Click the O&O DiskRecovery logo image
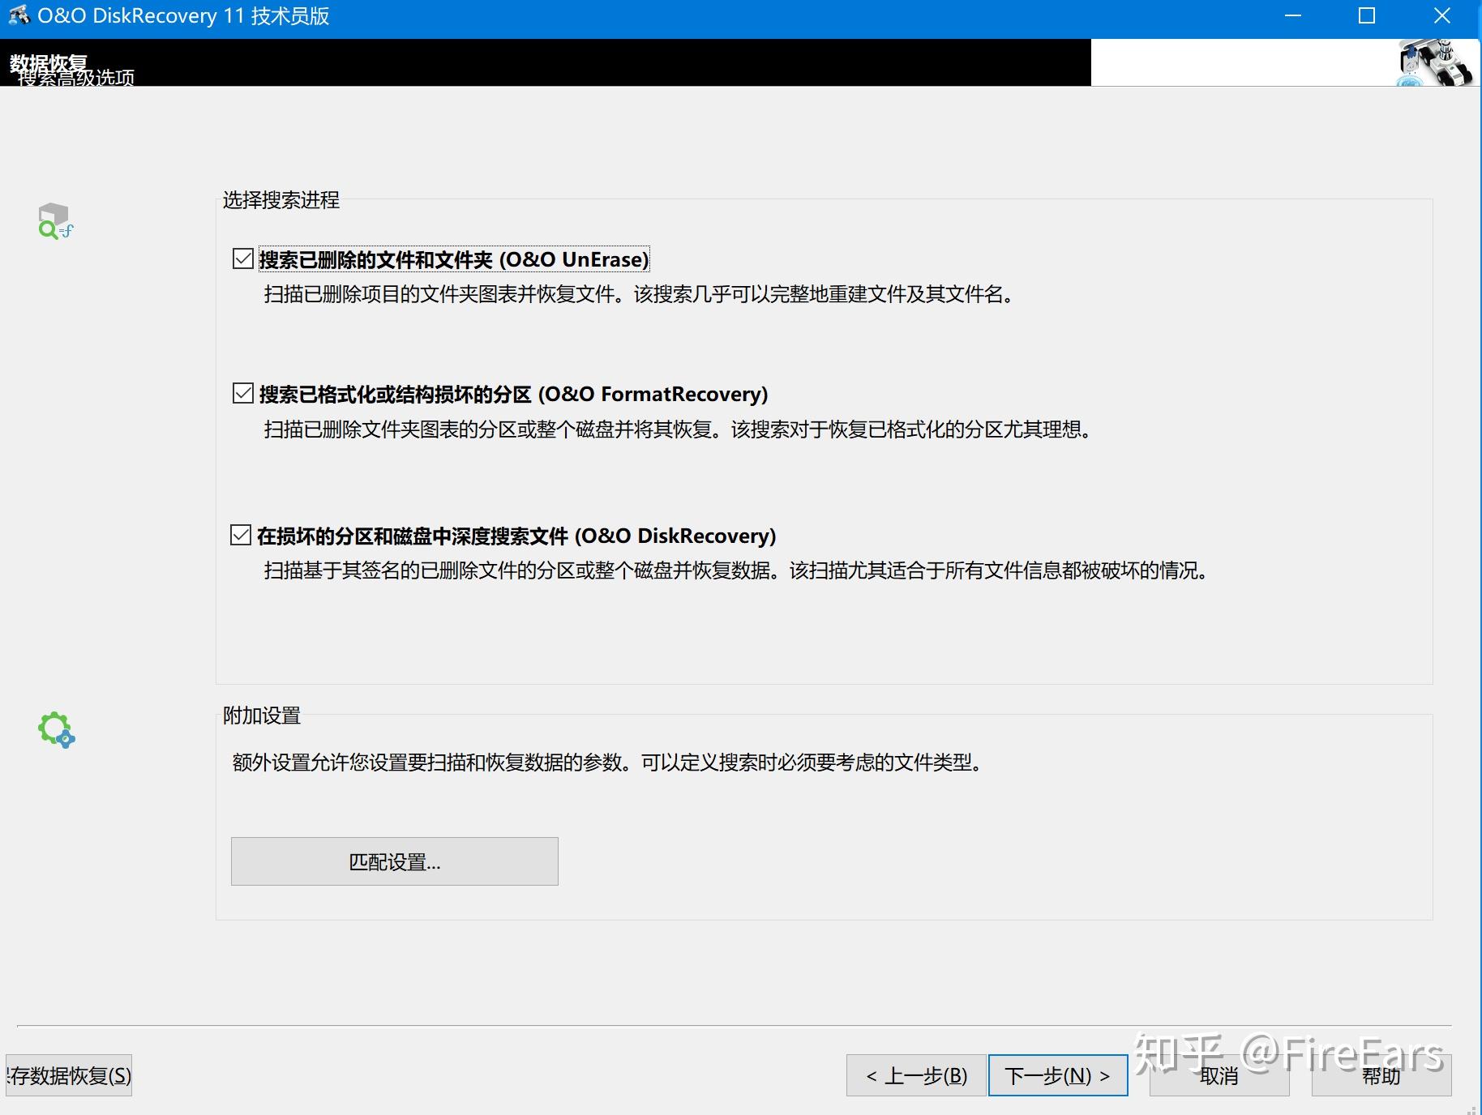 [1433, 62]
